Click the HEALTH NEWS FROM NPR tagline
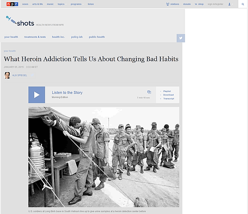248x214 pixels. tap(50, 25)
